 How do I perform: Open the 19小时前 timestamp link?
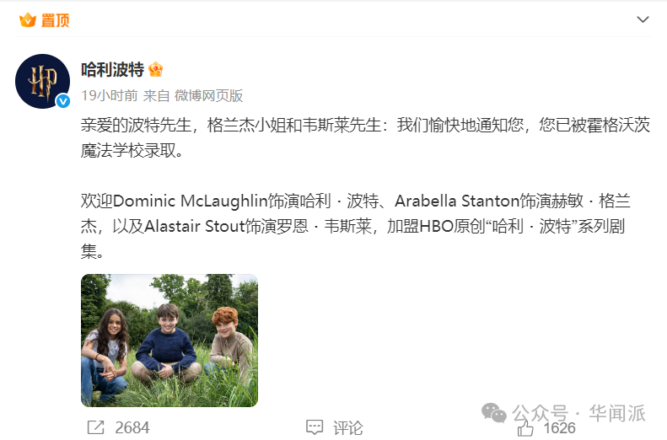[110, 95]
